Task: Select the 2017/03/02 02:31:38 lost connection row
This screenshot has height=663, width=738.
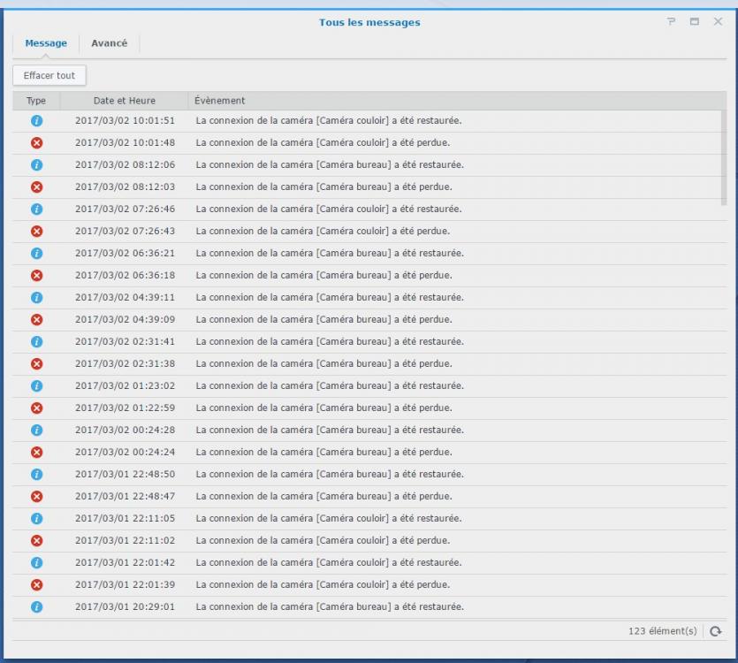Action: (323, 363)
